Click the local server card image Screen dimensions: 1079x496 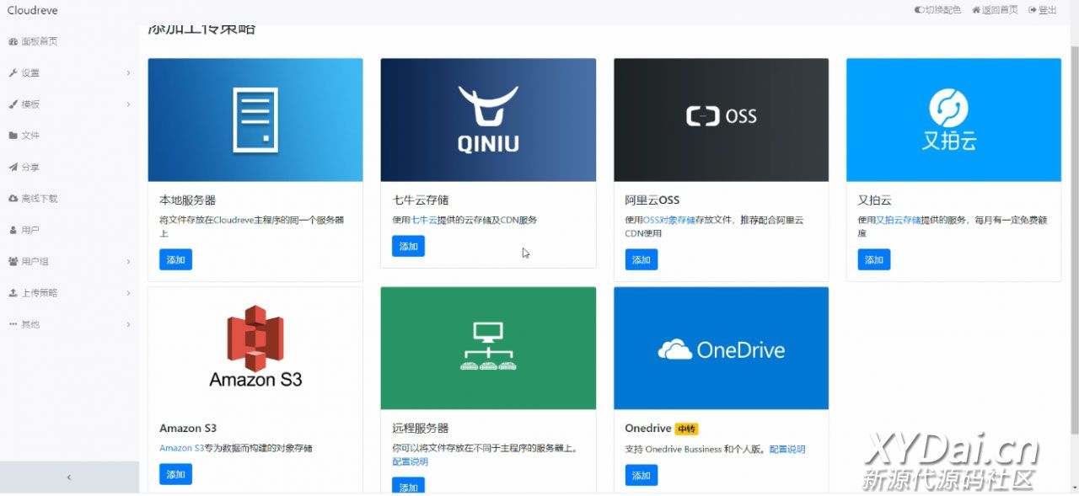point(255,120)
